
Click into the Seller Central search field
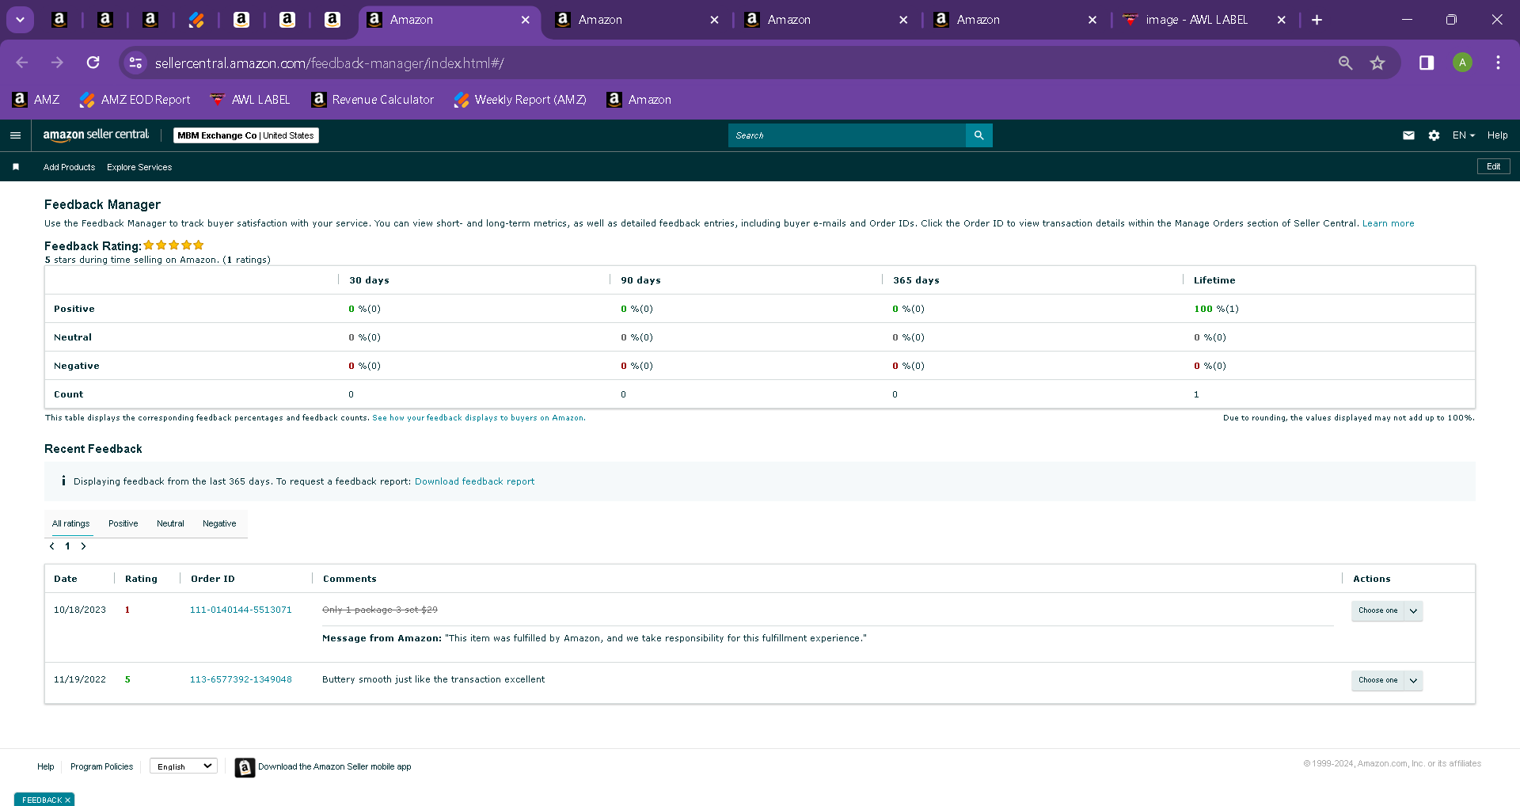point(846,135)
